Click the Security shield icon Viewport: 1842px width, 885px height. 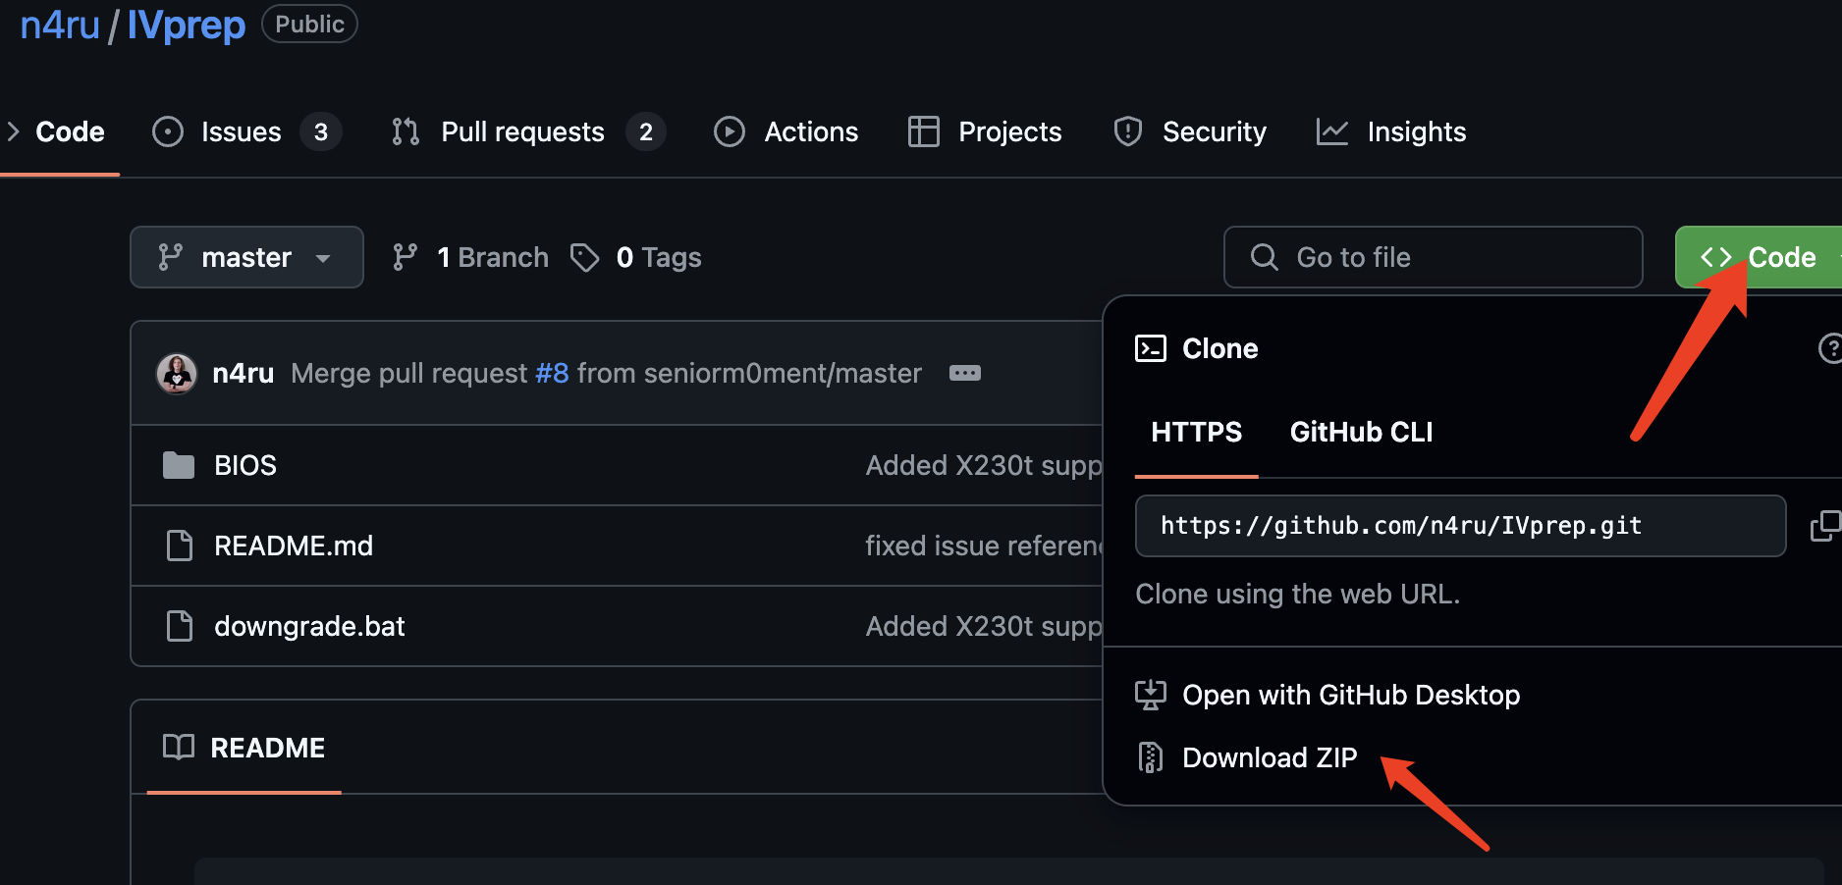click(x=1128, y=131)
